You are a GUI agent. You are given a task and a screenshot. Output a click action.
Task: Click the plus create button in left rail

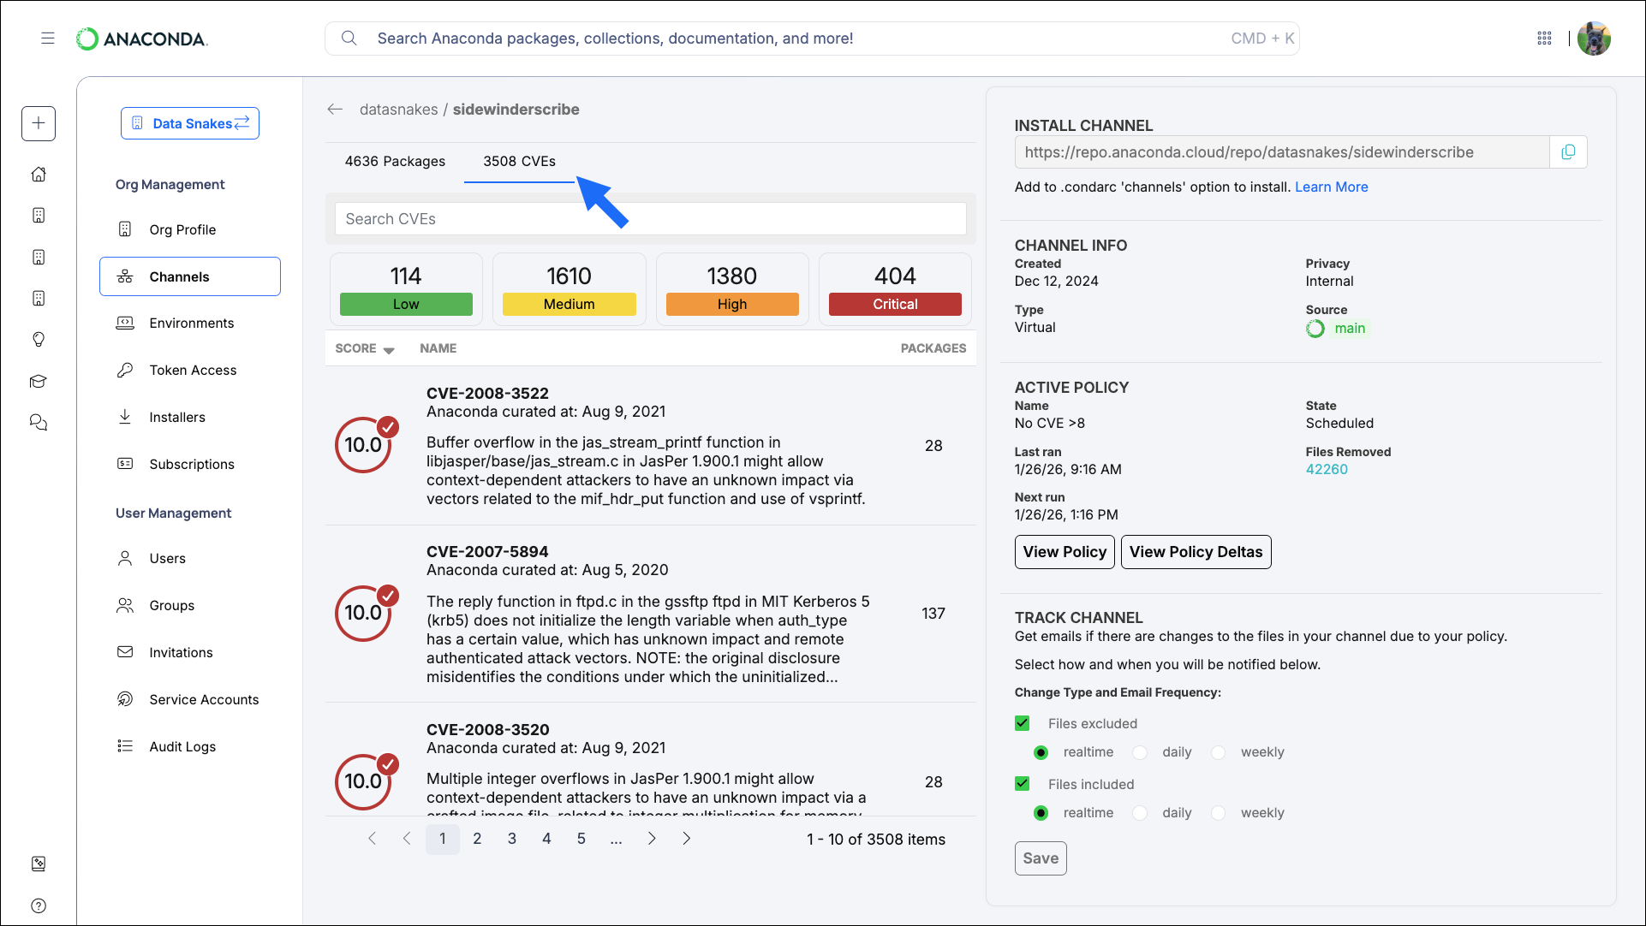point(39,123)
